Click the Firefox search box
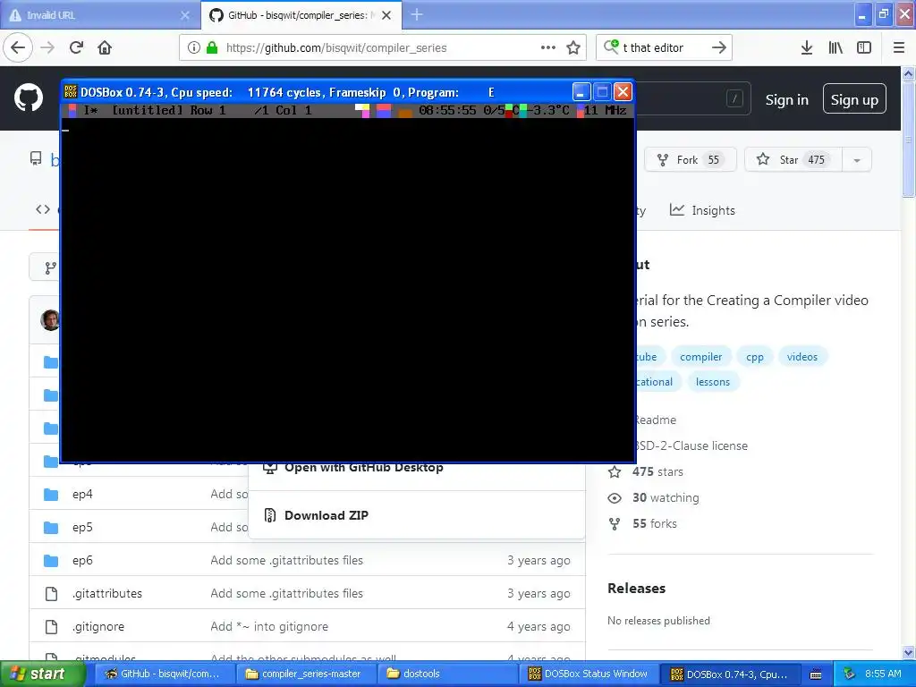 coord(663,48)
